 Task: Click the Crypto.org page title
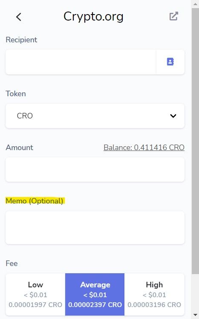tap(93, 17)
